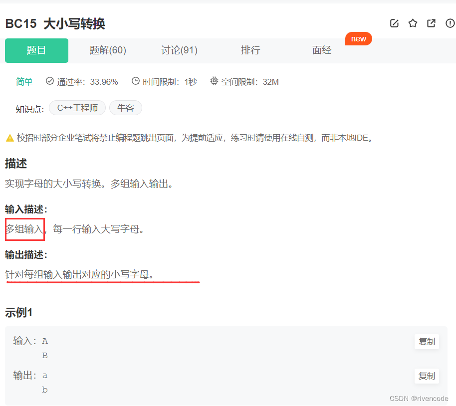
Task: Click the pass rate checkmark icon
Action: [x=50, y=81]
